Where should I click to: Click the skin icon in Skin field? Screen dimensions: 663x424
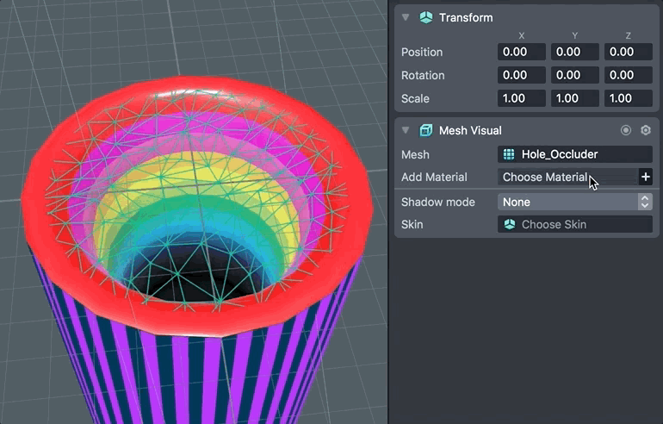(x=509, y=224)
